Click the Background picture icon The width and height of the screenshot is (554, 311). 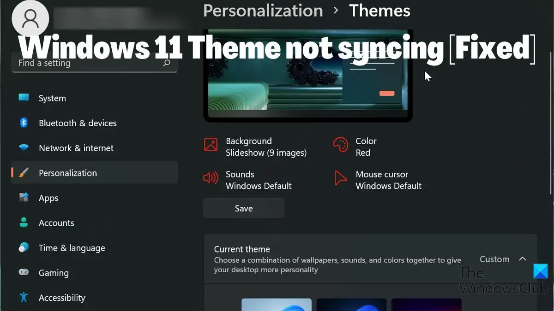pos(211,145)
